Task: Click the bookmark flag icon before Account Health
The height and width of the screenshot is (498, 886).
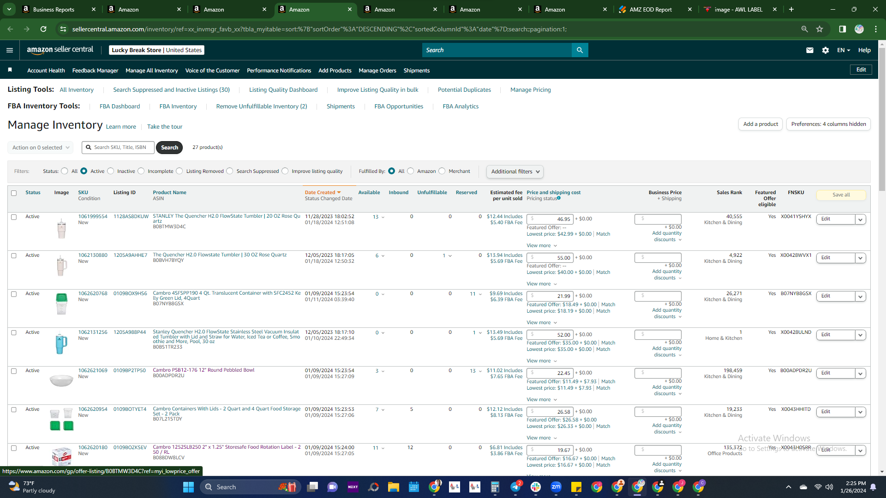Action: coord(10,70)
